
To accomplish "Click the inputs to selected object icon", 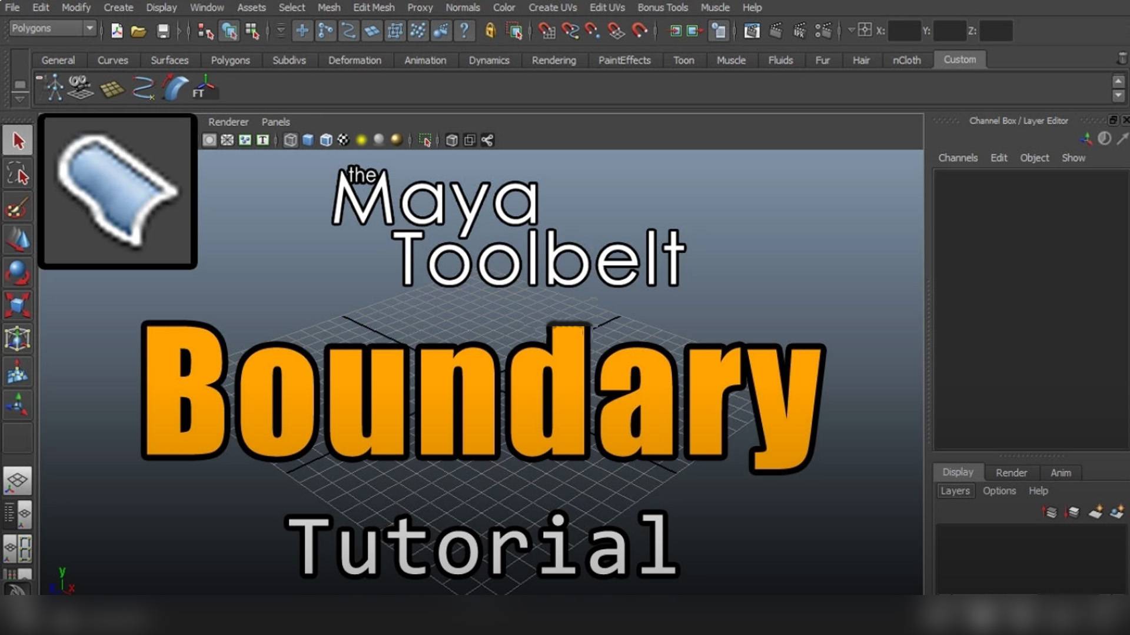I will tap(676, 31).
